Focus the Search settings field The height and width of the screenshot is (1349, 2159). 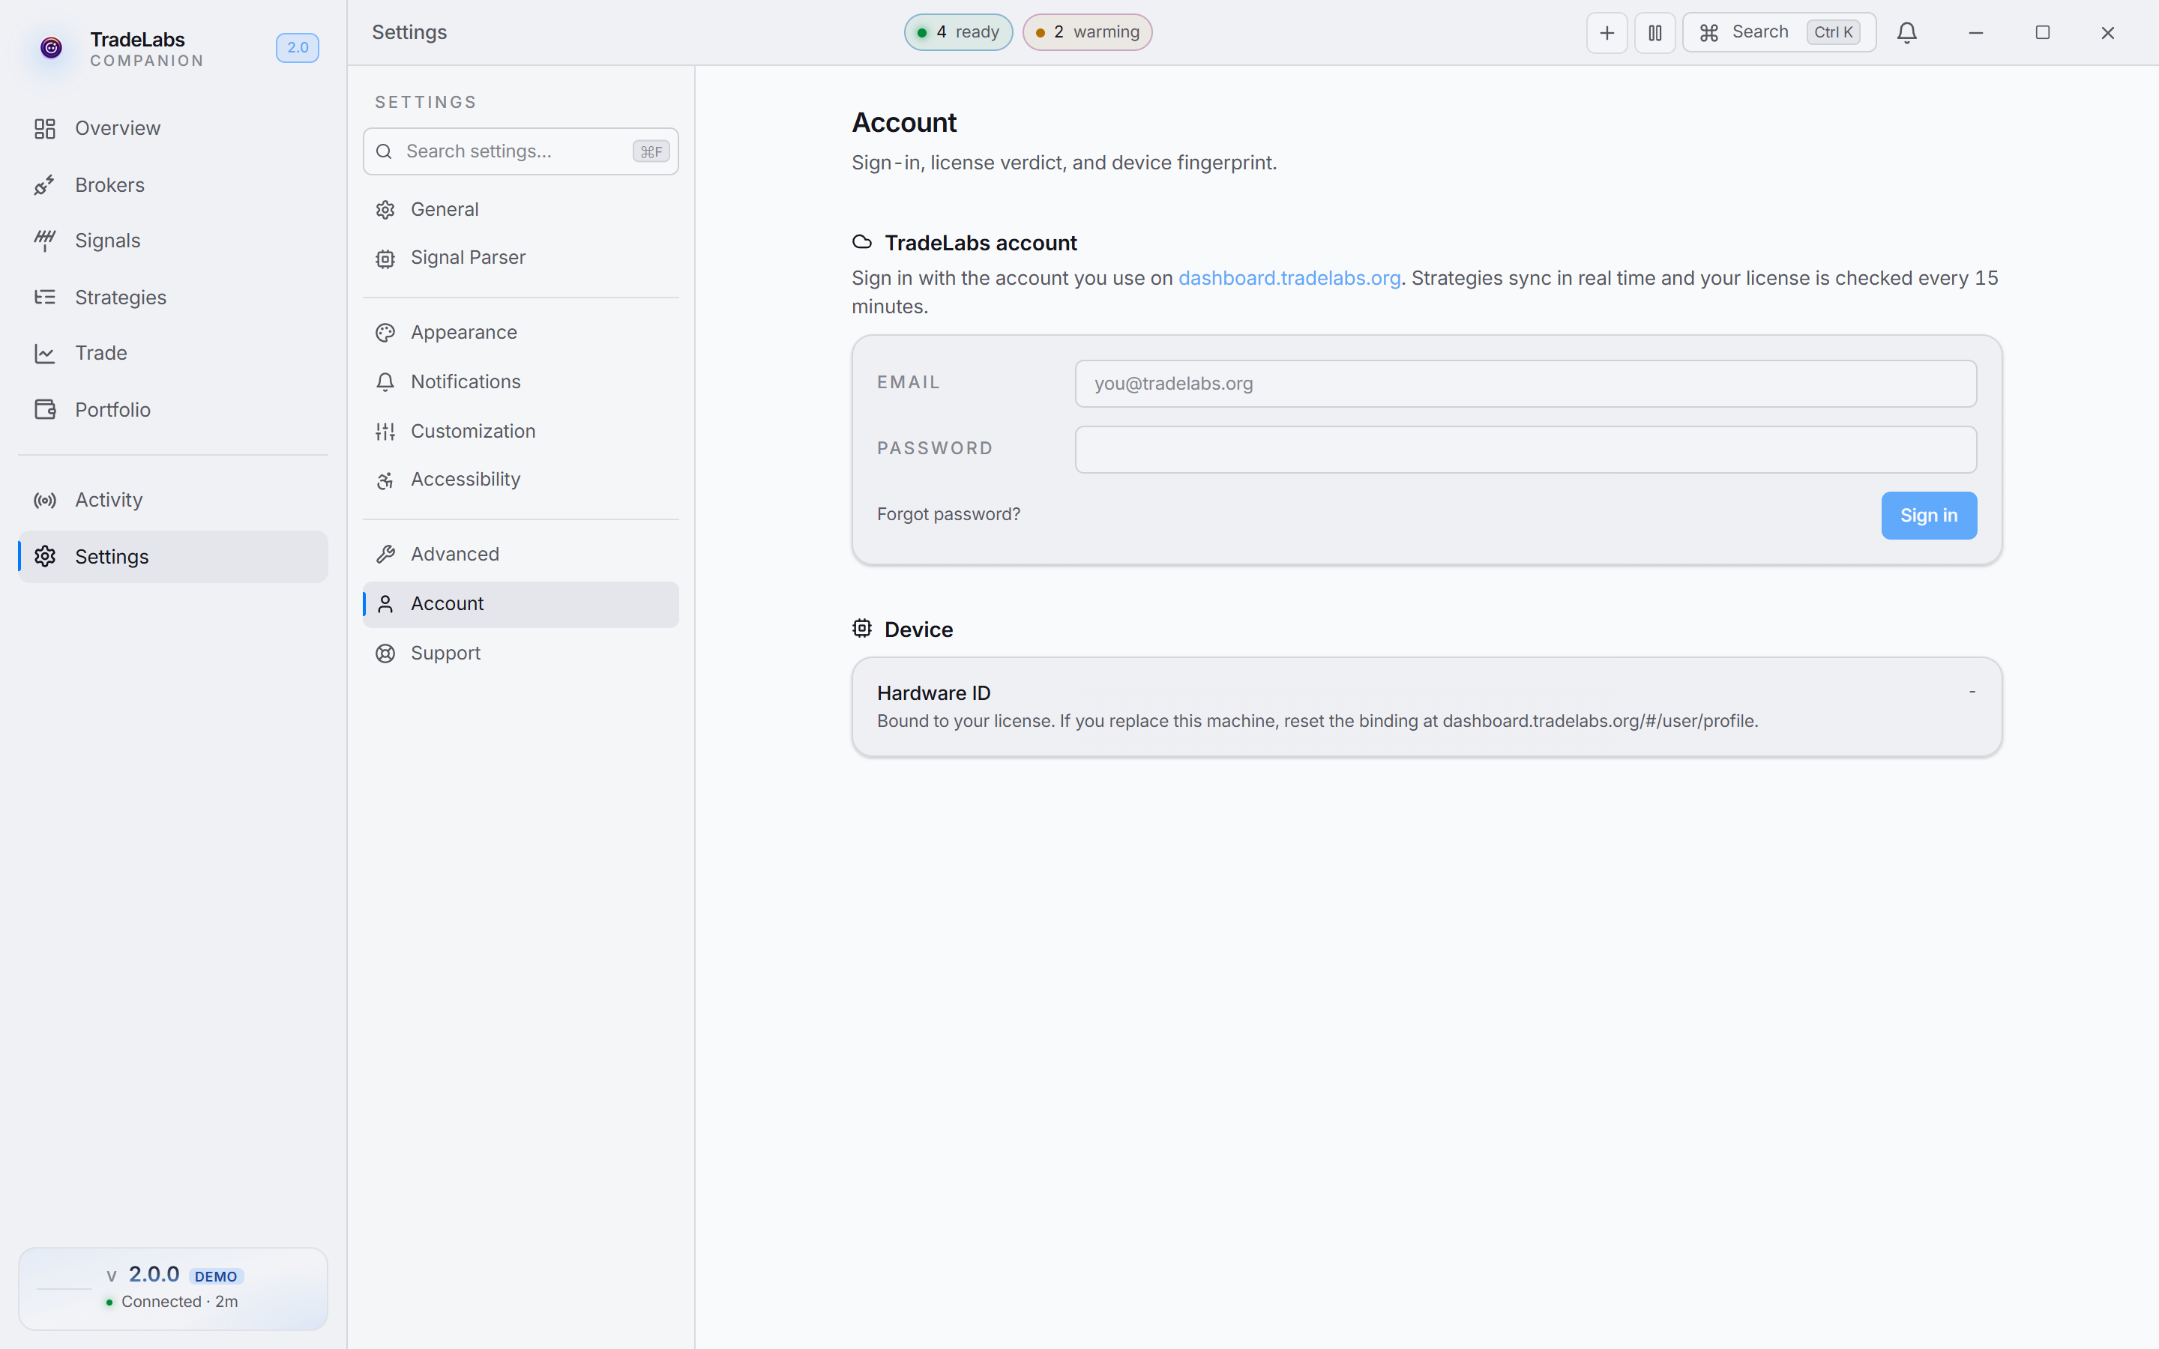(x=521, y=151)
